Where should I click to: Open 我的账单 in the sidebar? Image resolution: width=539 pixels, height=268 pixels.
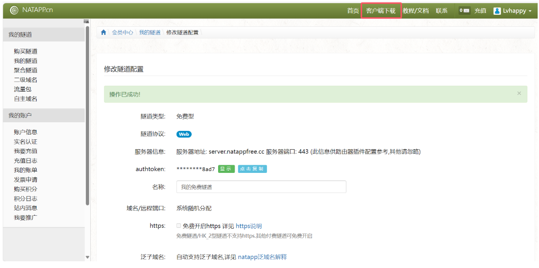click(25, 170)
